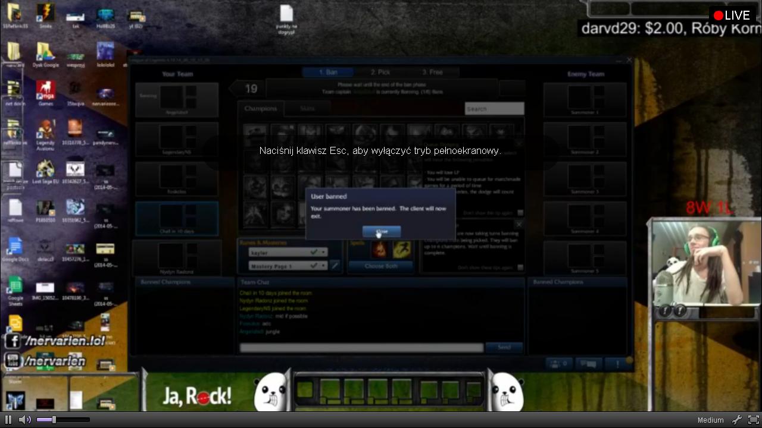Viewport: 762px width, 428px height.
Task: Click the champion Search field
Action: pyautogui.click(x=494, y=109)
